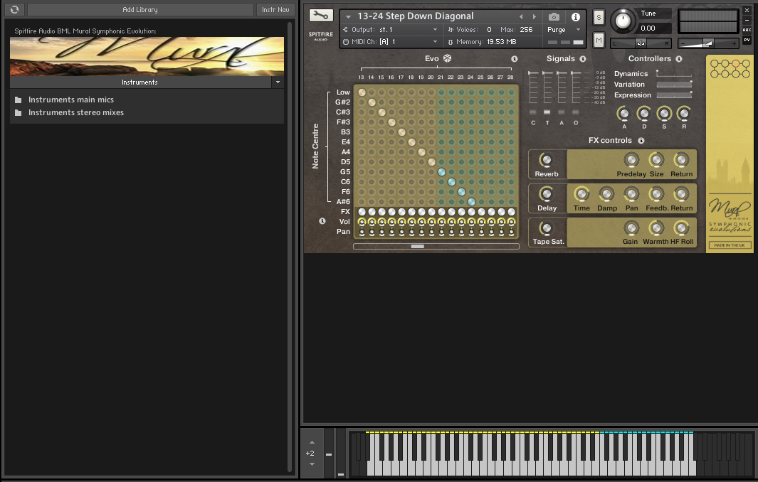The image size is (758, 482).
Task: Click the instrument volume slider
Action: 708,43
